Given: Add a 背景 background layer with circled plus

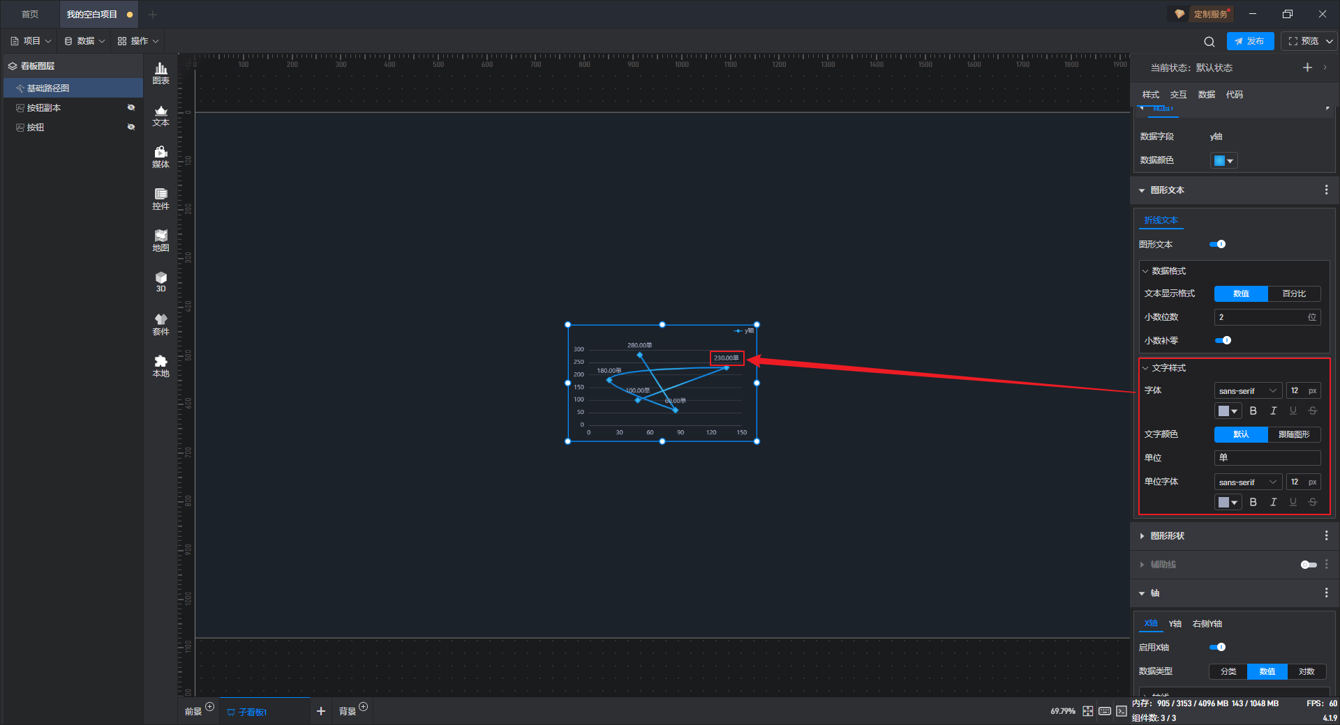Looking at the screenshot, I should [x=364, y=707].
